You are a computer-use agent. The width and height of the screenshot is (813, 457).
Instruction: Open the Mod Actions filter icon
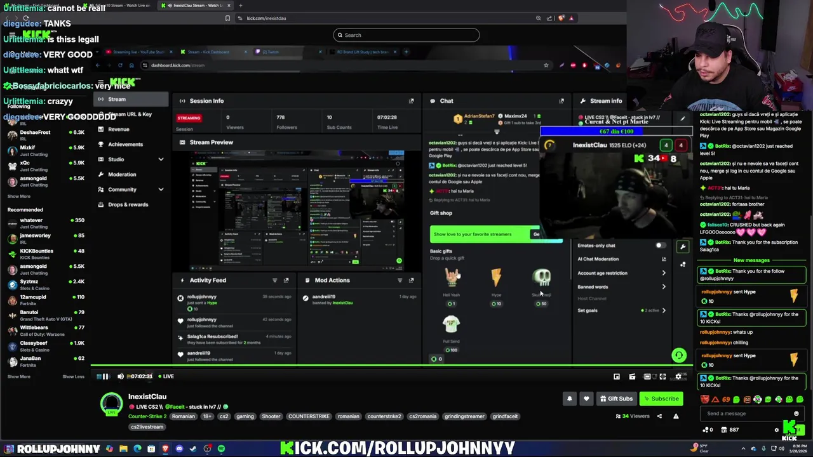pos(400,280)
